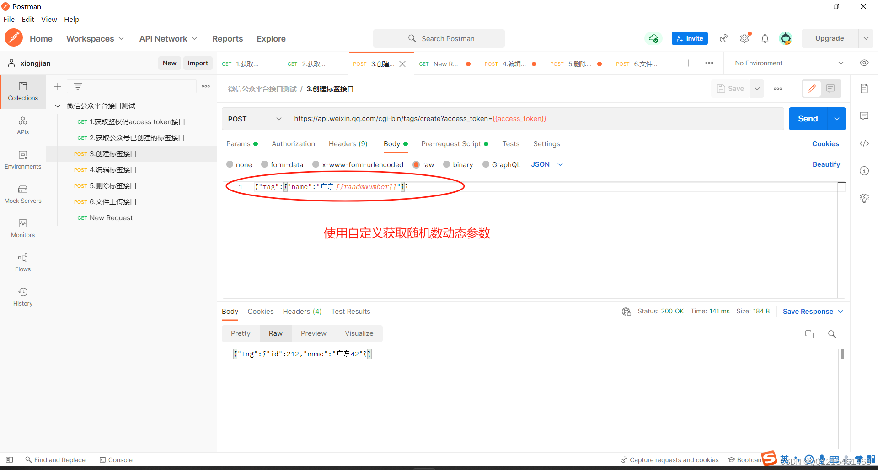
Task: Open documentation icon in right sidebar
Action: [864, 89]
